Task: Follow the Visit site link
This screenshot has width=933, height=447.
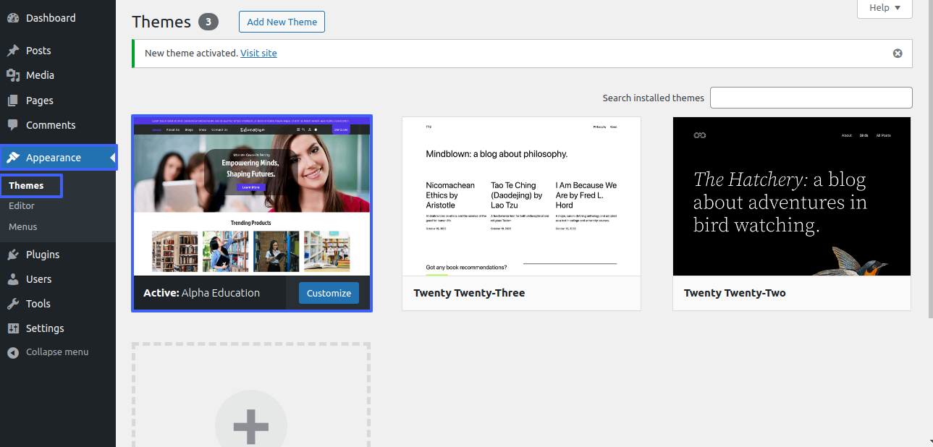Action: pos(258,54)
